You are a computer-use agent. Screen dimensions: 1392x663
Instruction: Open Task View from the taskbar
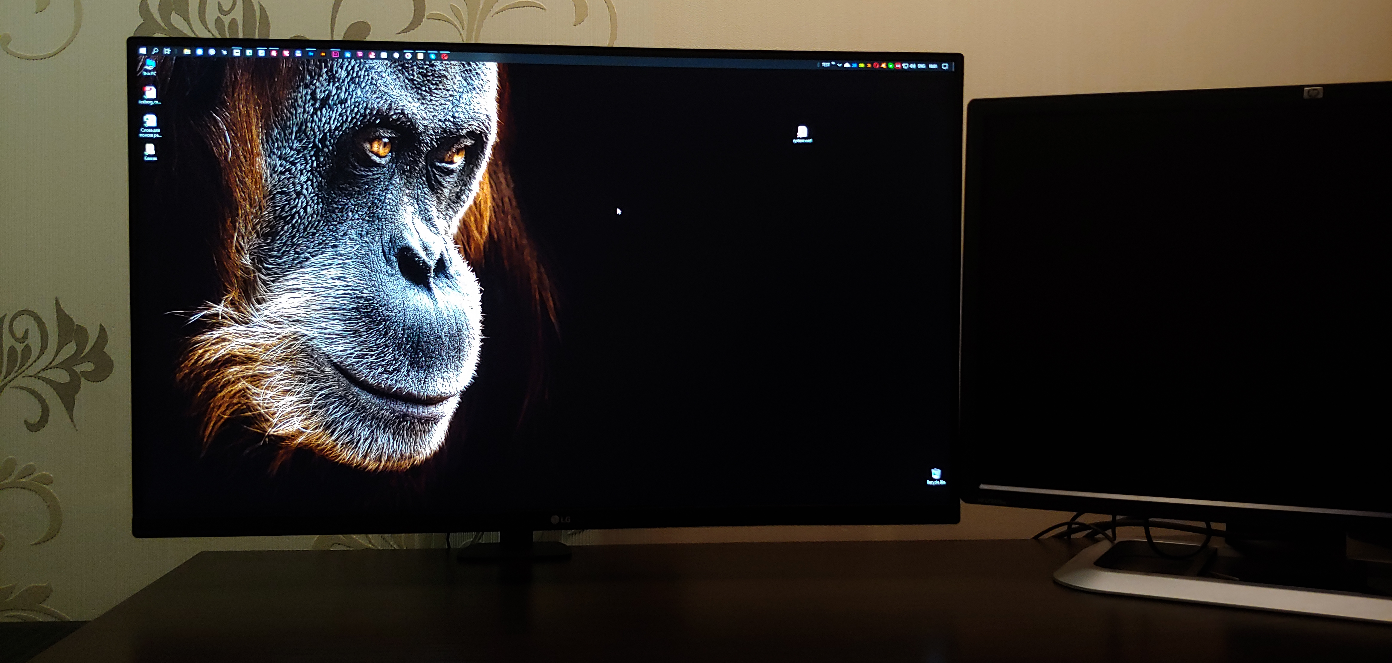tap(167, 51)
